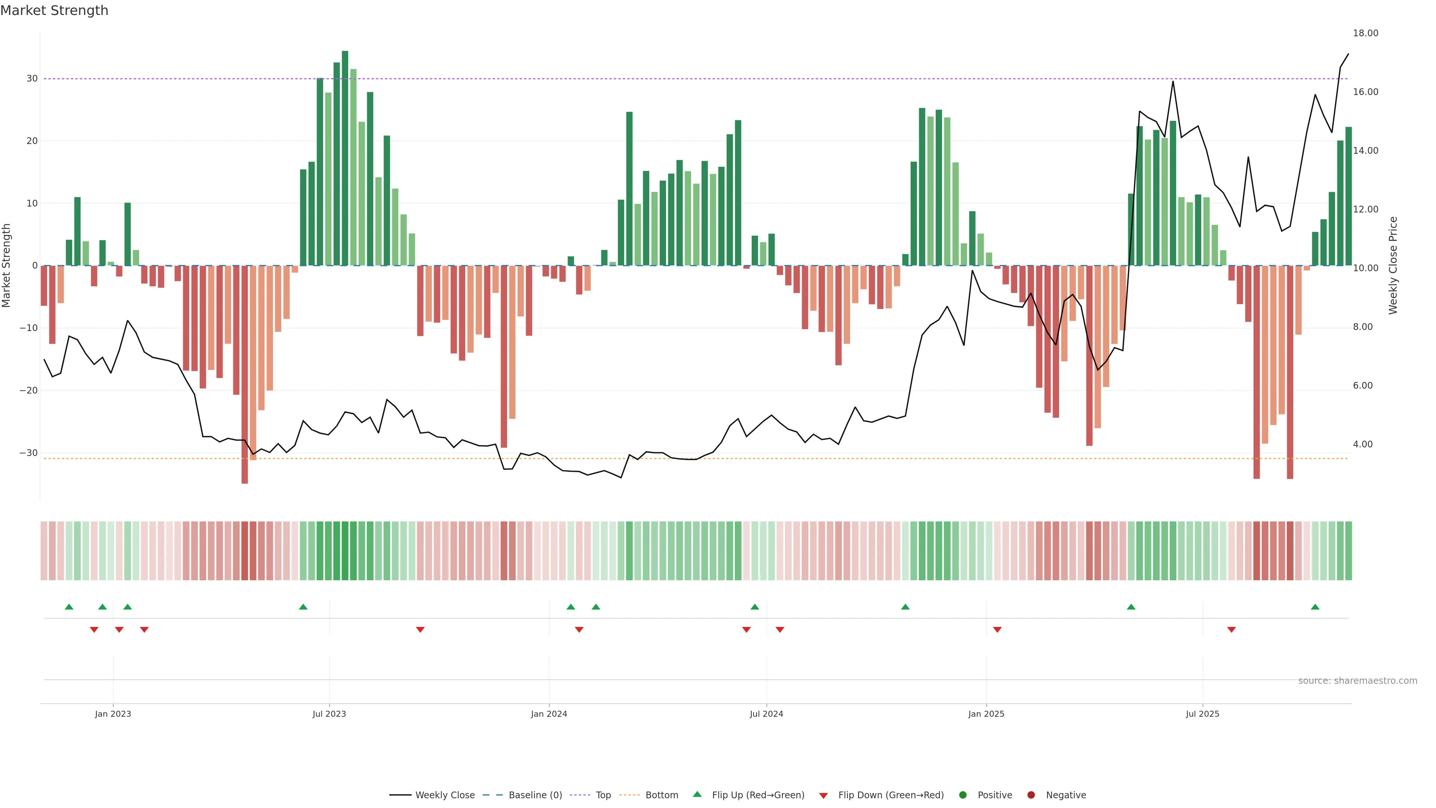Click the Flip Down red triangle legend icon

(823, 796)
